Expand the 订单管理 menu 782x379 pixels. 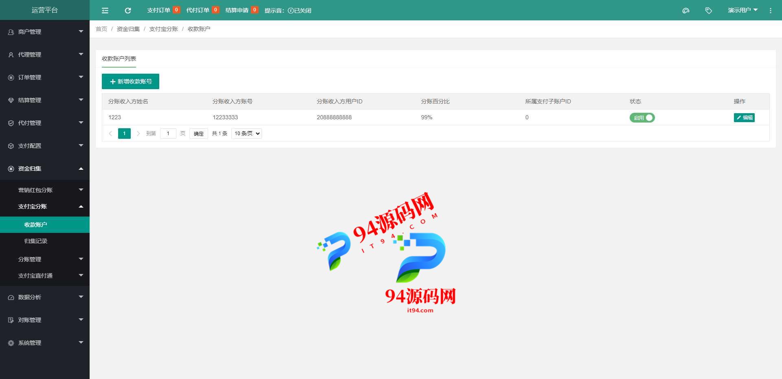click(45, 77)
